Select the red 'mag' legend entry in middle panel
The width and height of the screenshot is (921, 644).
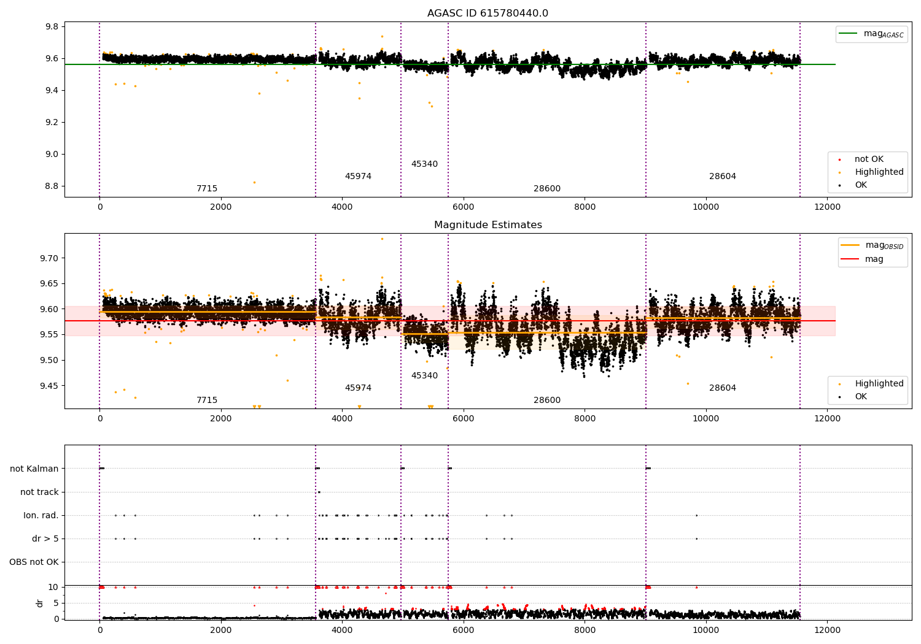pos(863,259)
